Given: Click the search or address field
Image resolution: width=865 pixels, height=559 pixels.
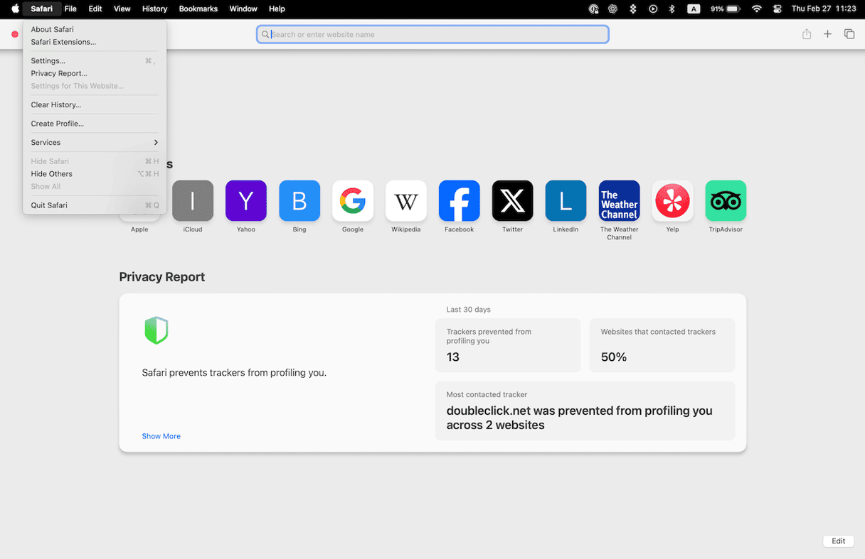Looking at the screenshot, I should click(432, 34).
